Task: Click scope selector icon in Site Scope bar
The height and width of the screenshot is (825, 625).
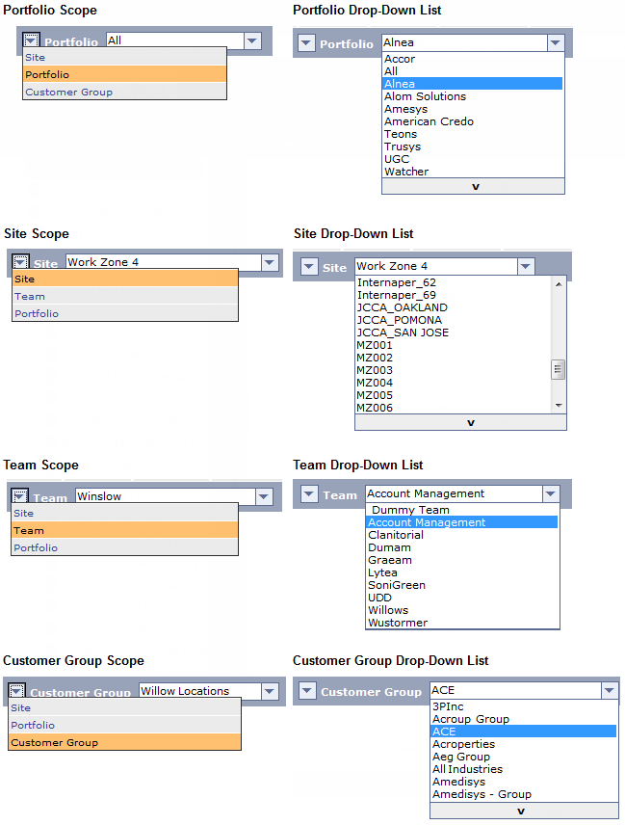Action: [x=20, y=261]
